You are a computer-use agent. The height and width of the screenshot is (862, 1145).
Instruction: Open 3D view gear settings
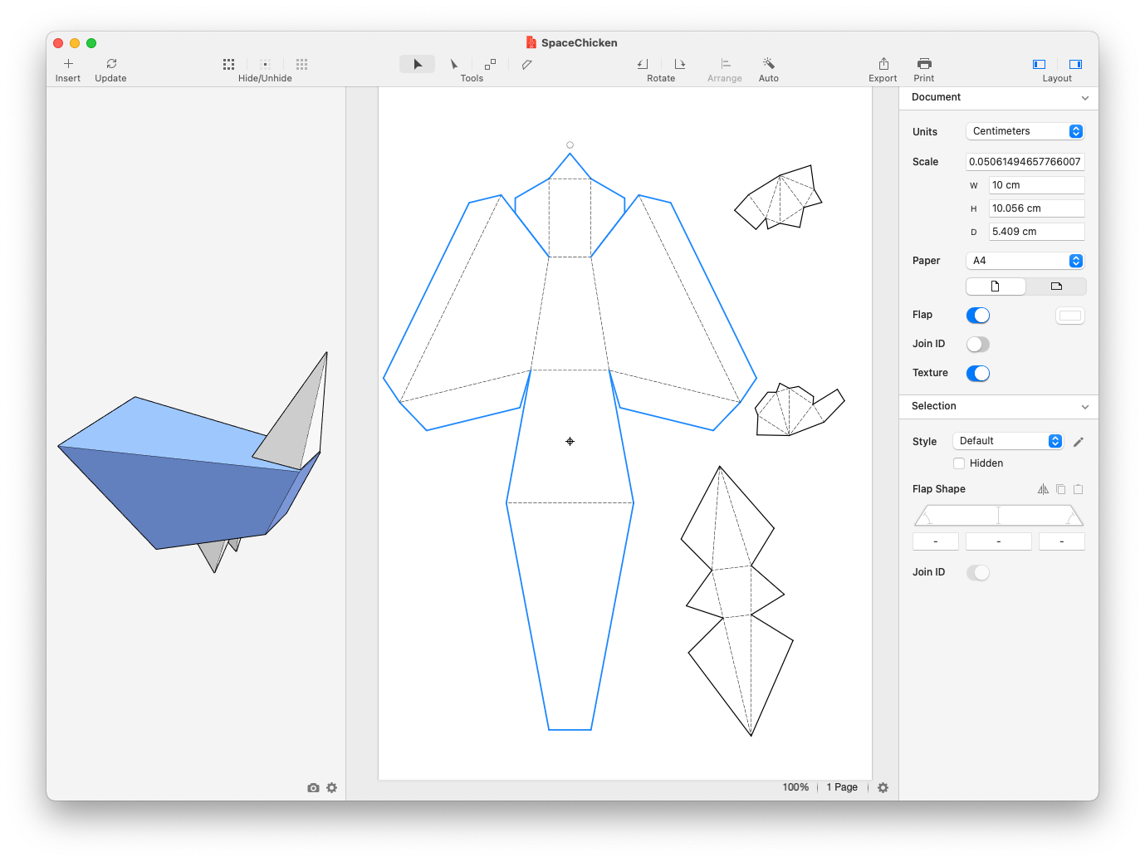click(x=332, y=787)
